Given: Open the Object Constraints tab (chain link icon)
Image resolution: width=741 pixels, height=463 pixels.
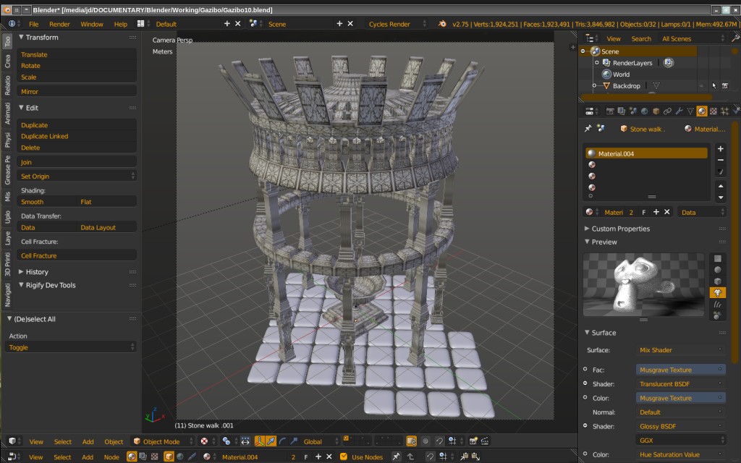Looking at the screenshot, I should (x=667, y=111).
